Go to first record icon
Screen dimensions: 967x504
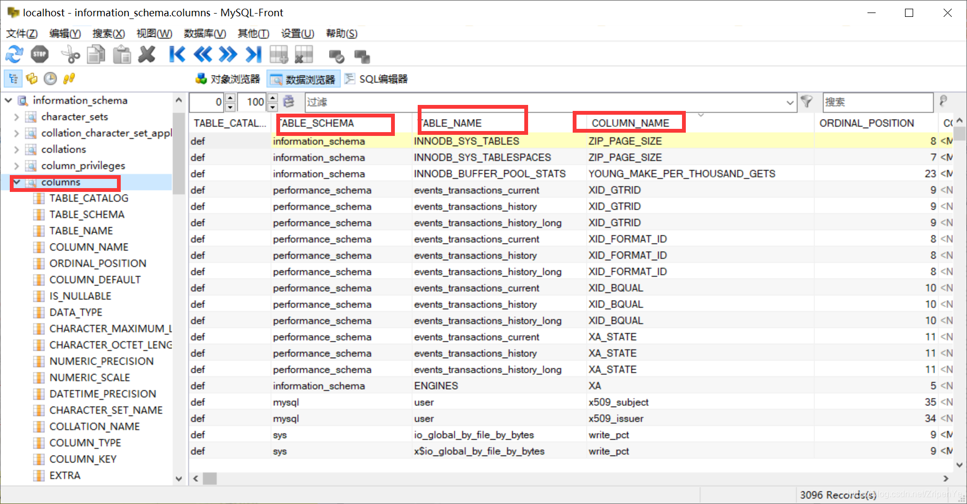(177, 54)
